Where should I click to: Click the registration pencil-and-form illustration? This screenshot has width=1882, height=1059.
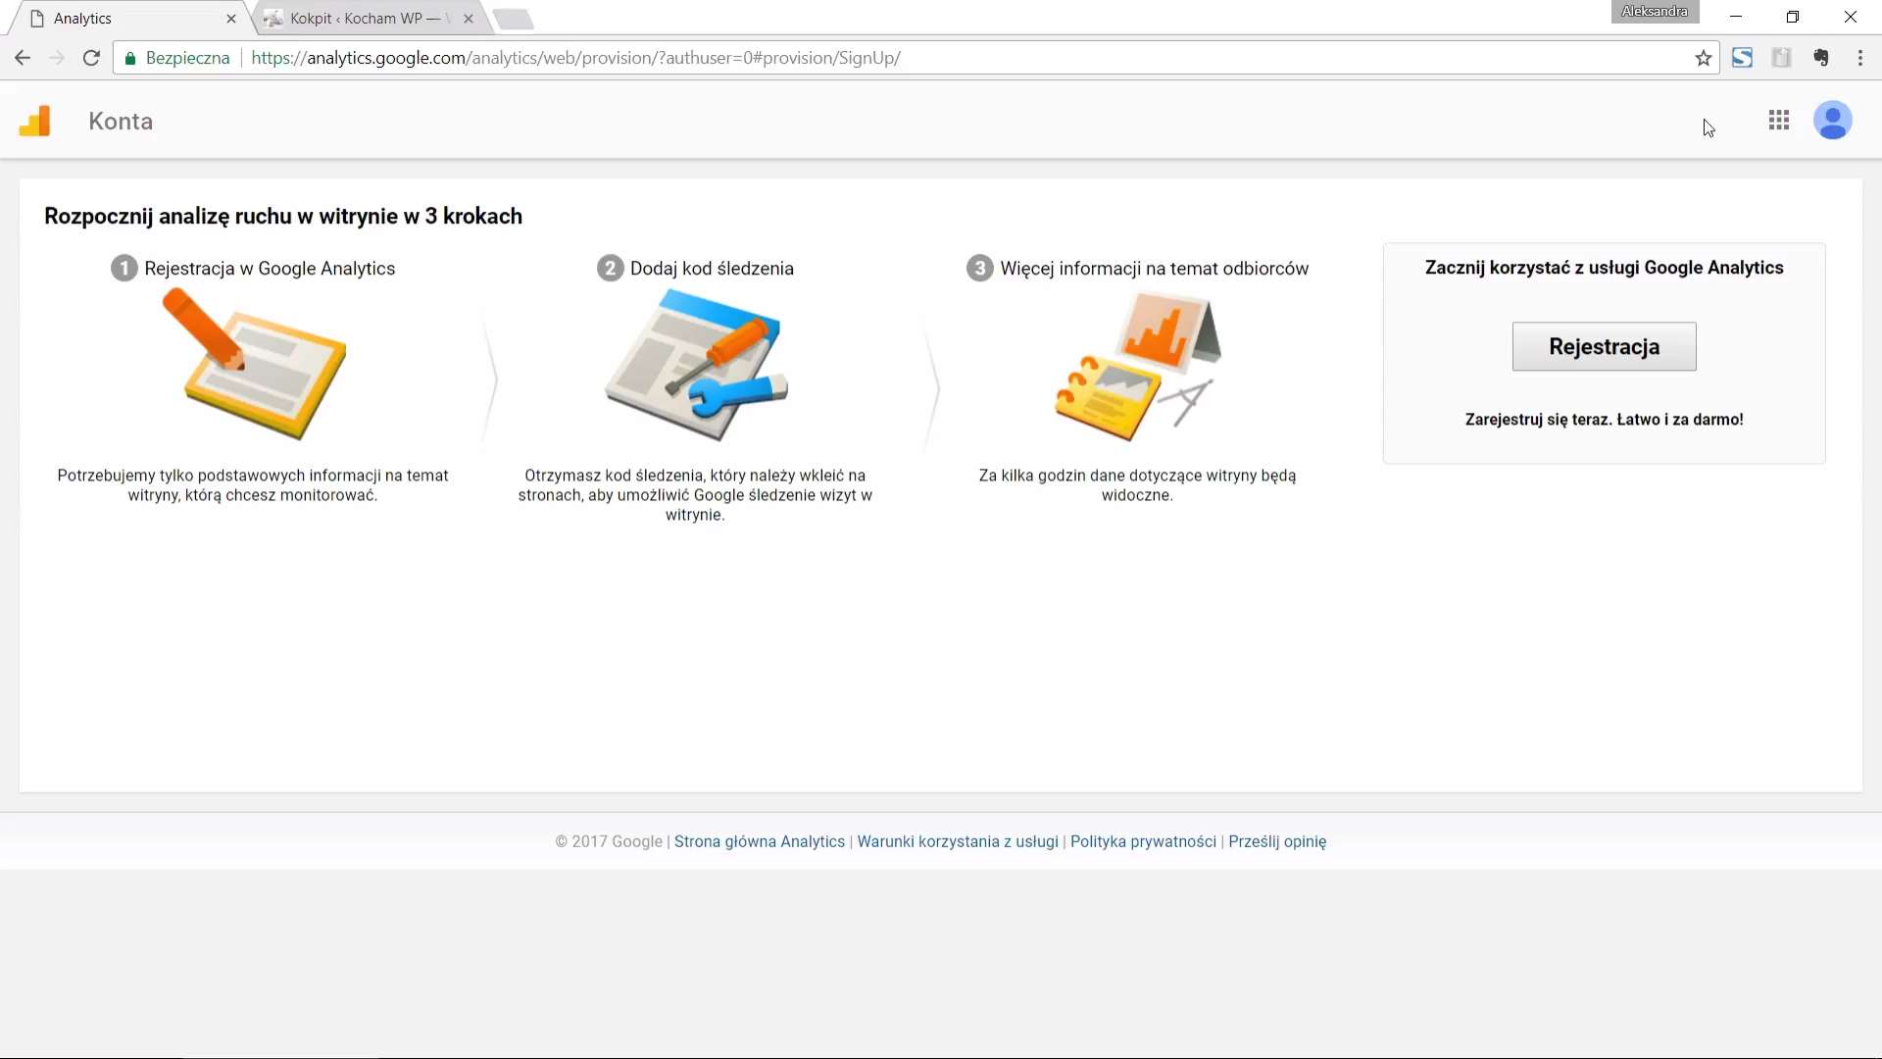coord(254,364)
